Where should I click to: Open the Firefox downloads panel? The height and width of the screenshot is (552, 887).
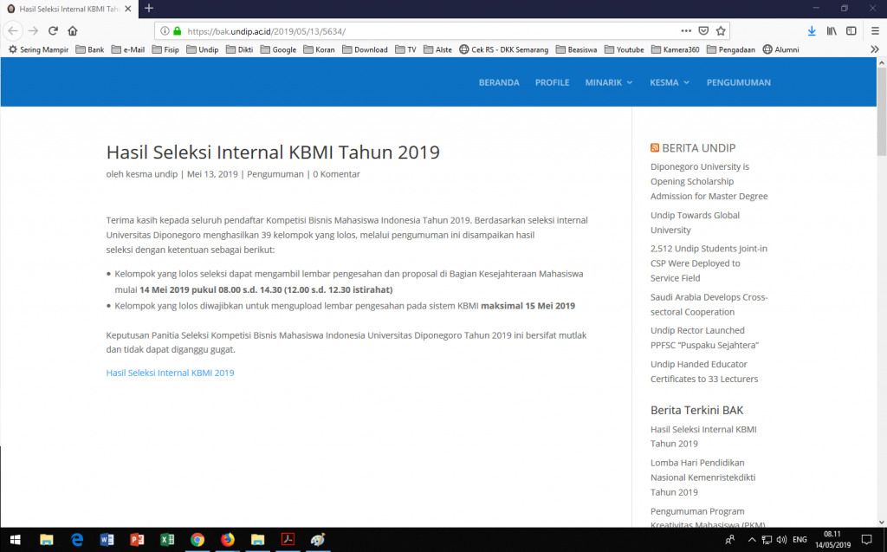pos(812,30)
